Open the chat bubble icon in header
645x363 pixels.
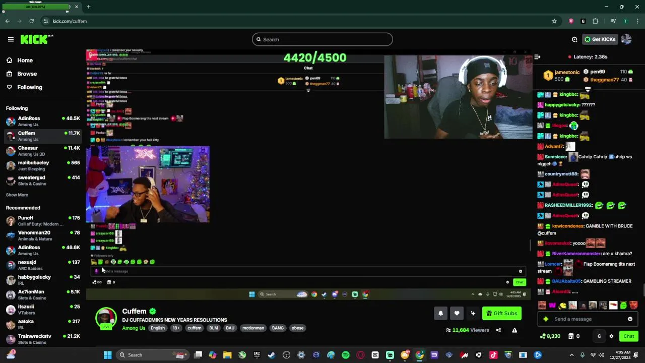[574, 39]
